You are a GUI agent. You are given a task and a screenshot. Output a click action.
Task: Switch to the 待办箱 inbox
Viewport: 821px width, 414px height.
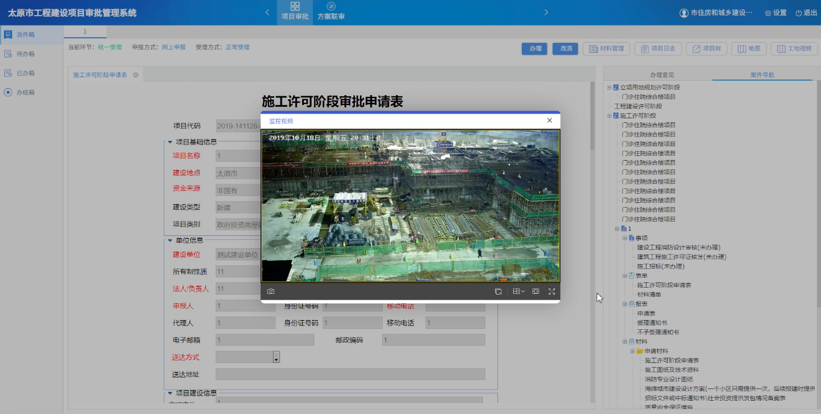[26, 53]
